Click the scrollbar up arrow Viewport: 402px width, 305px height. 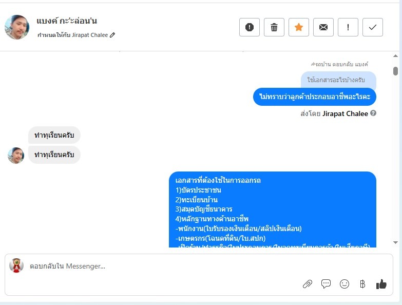[395, 56]
